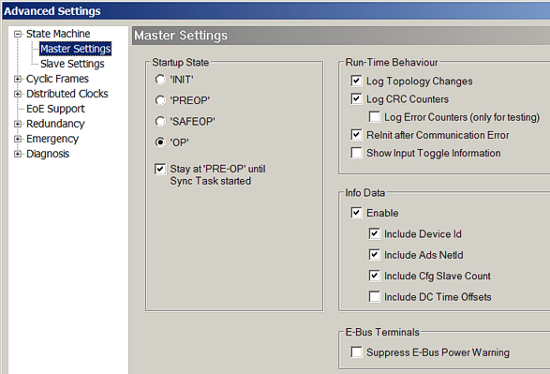This screenshot has width=550, height=374.
Task: Select the State Machine tree item
Action: [58, 34]
